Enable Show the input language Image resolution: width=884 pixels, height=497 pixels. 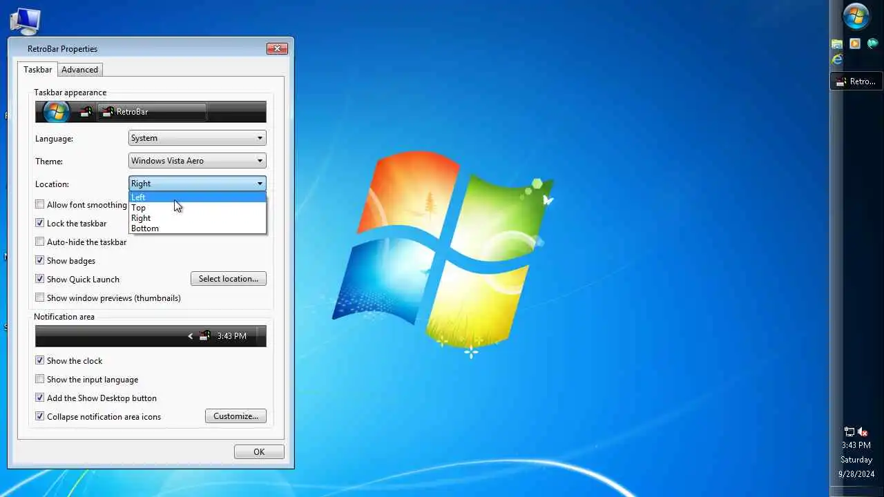40,379
